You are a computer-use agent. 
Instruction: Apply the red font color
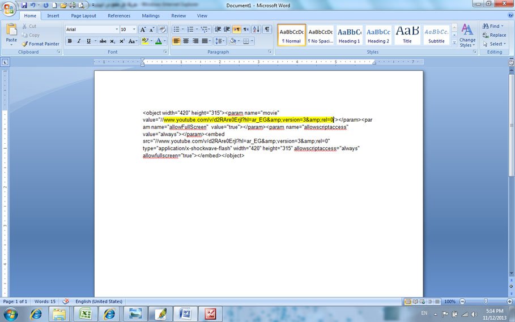coord(159,41)
